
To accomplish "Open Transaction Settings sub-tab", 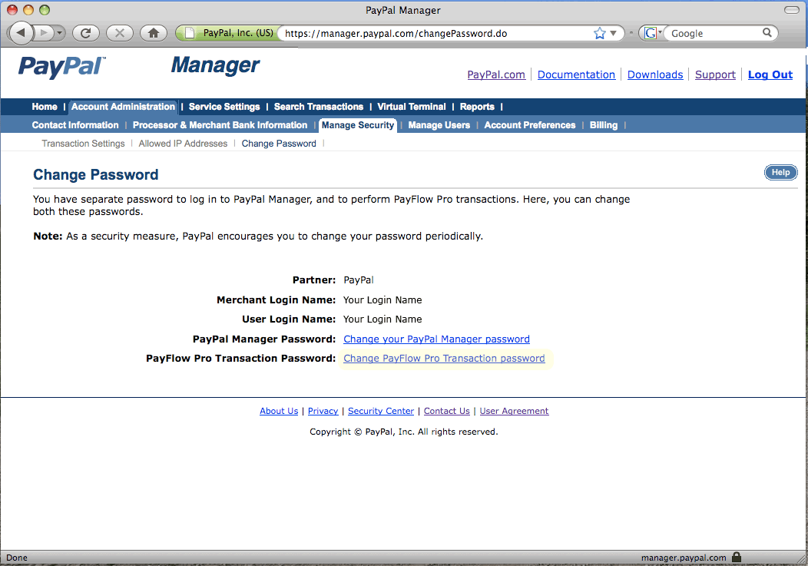I will 84,144.
